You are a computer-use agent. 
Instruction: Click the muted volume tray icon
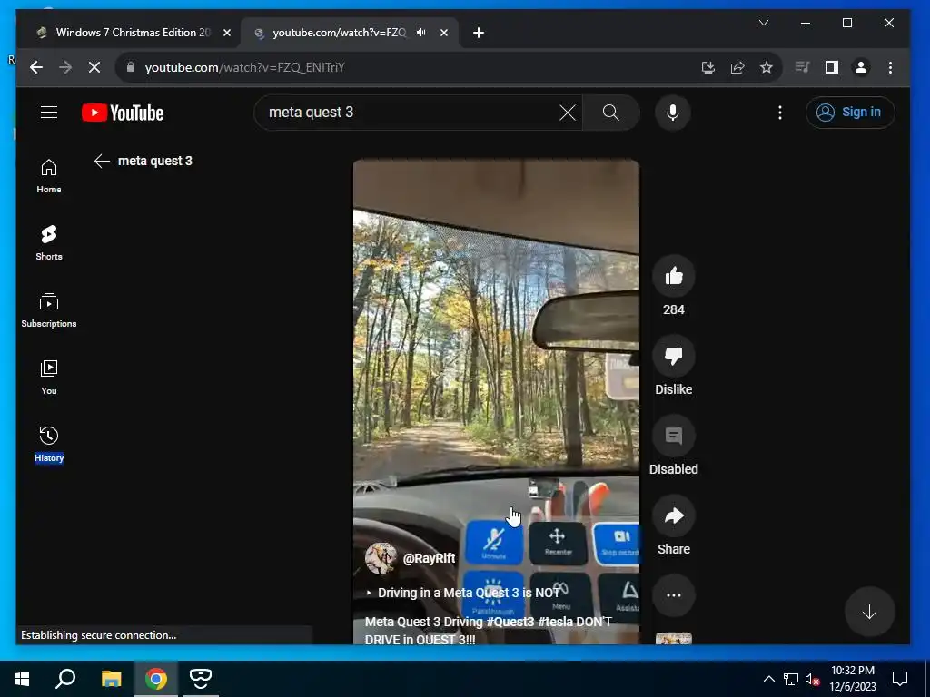(x=812, y=679)
